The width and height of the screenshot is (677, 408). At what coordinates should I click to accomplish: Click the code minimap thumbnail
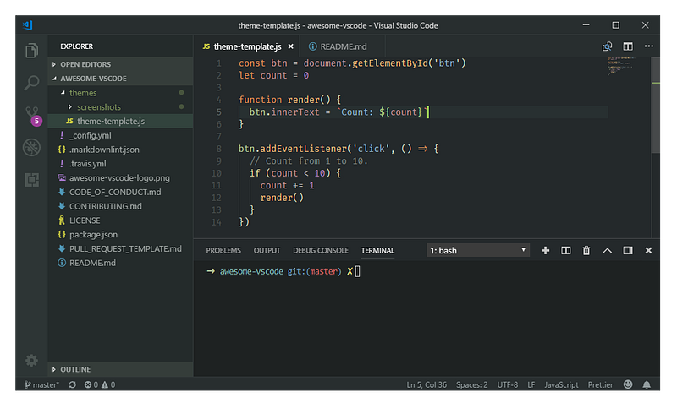(x=621, y=66)
